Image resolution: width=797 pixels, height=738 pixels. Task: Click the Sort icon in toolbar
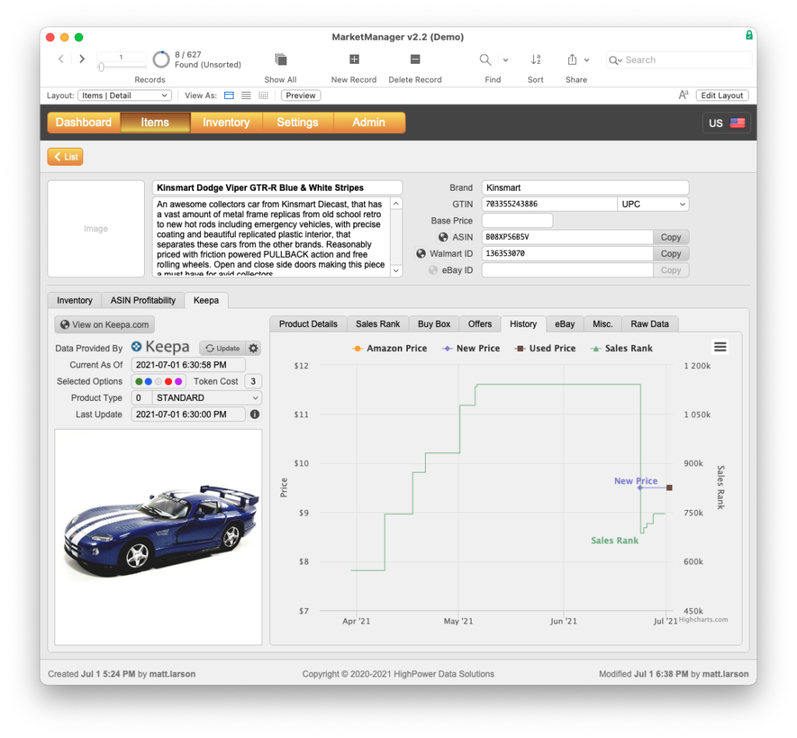(x=535, y=60)
